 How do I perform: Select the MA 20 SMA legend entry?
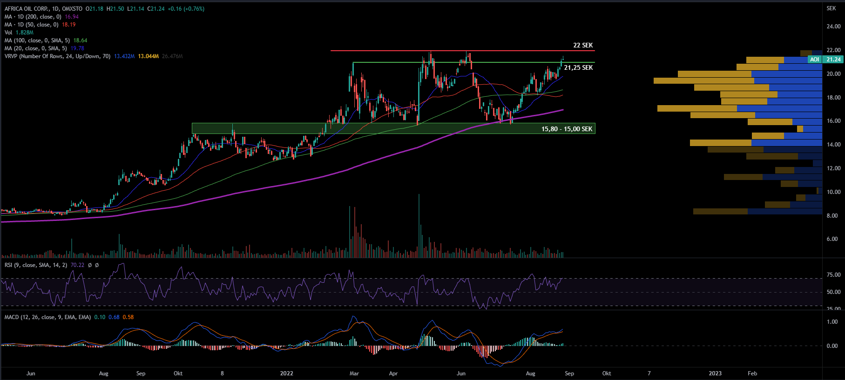pos(35,48)
